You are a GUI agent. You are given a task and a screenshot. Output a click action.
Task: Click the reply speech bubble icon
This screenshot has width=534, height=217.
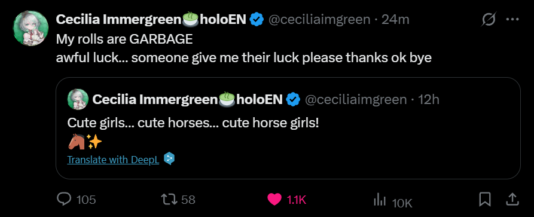pos(63,199)
